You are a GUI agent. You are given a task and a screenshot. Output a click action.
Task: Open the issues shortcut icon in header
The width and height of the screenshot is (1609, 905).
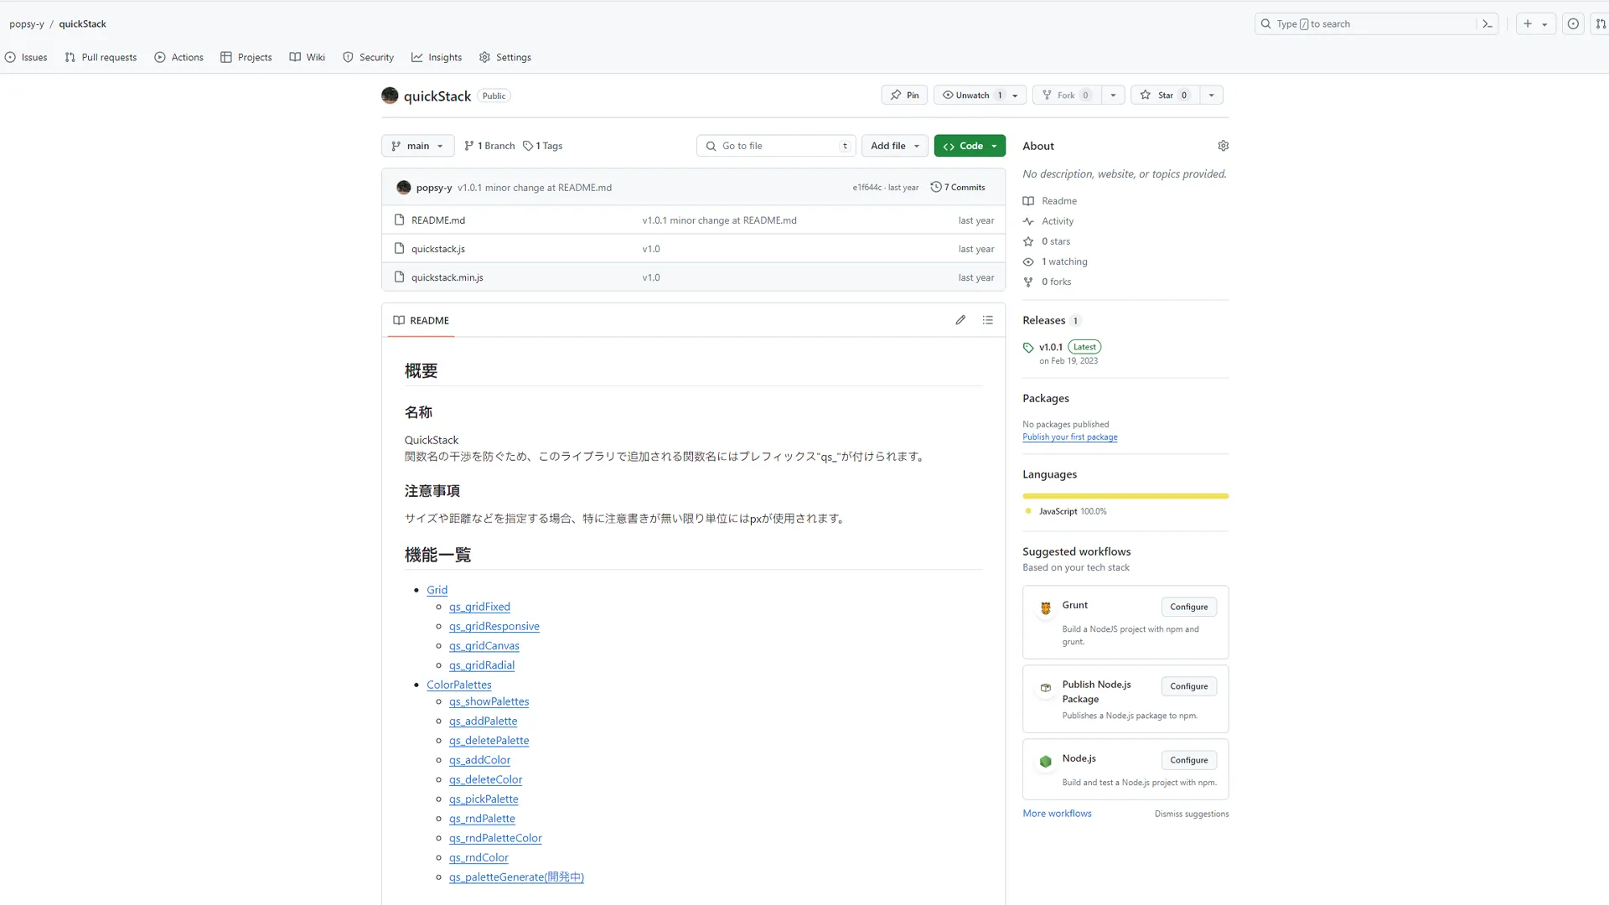[1573, 24]
